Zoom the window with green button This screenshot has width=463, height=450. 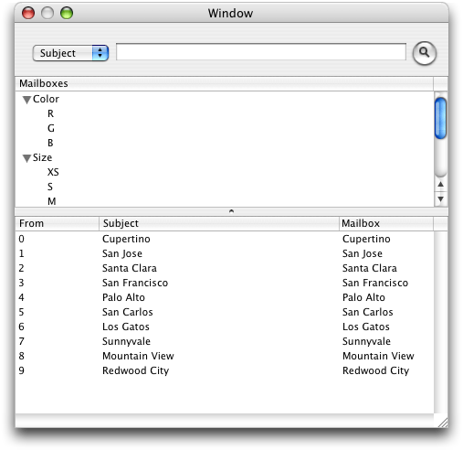(x=67, y=13)
